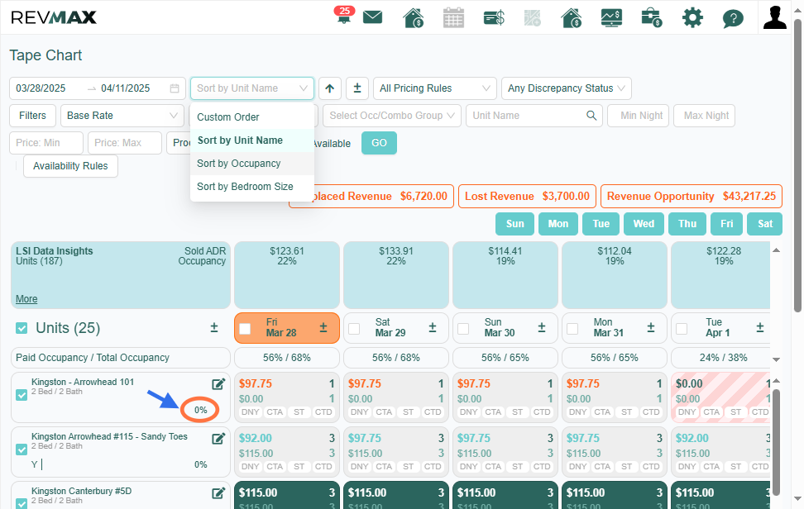Choose Sort by Bedroom Size option
This screenshot has height=509, width=804.
click(x=252, y=187)
